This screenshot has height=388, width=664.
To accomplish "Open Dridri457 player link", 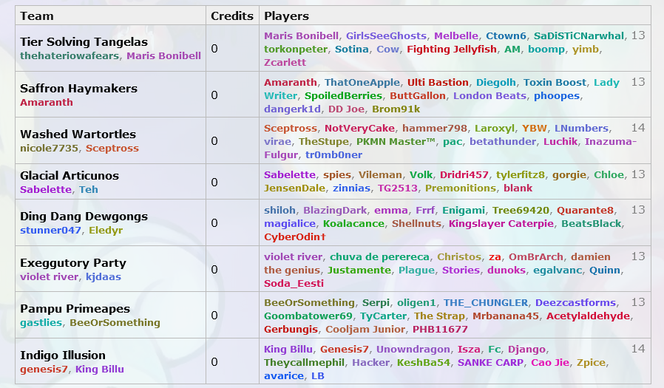I will click(x=464, y=174).
